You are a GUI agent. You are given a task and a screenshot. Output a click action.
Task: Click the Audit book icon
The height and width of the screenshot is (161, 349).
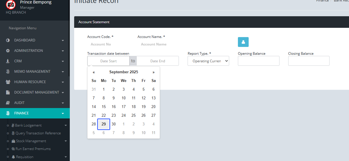pos(8,103)
